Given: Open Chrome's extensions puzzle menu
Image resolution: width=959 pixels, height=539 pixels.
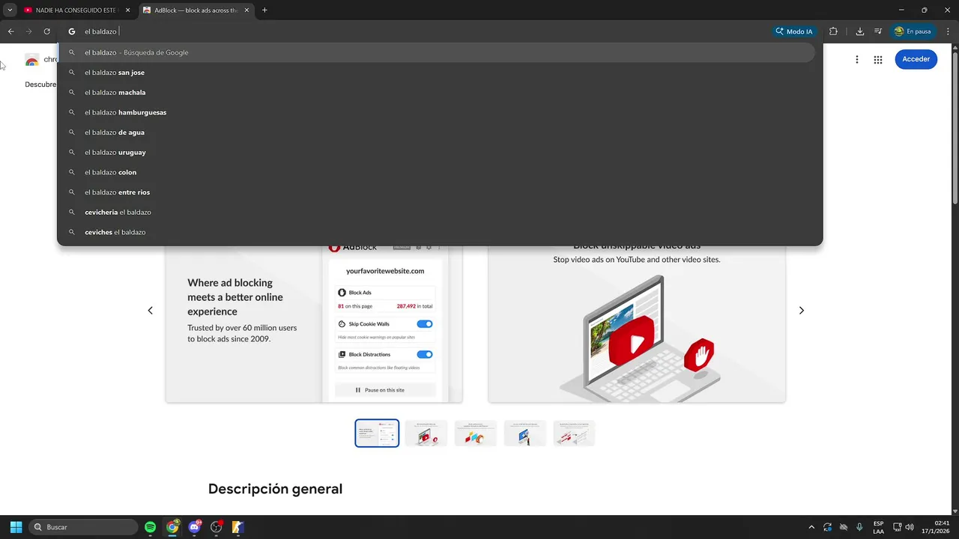Looking at the screenshot, I should pos(833,31).
